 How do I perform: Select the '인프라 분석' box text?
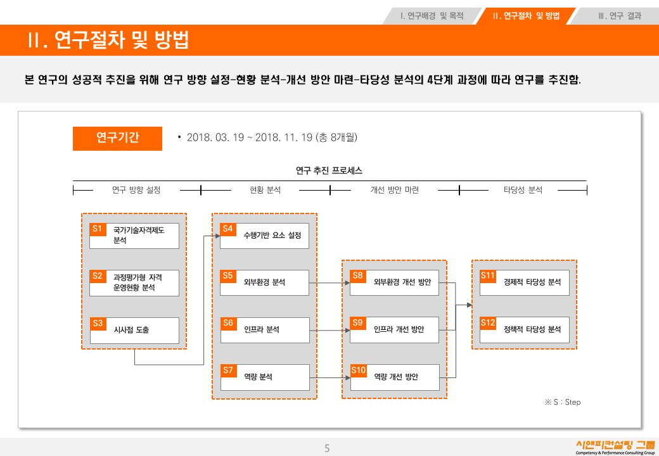point(262,329)
